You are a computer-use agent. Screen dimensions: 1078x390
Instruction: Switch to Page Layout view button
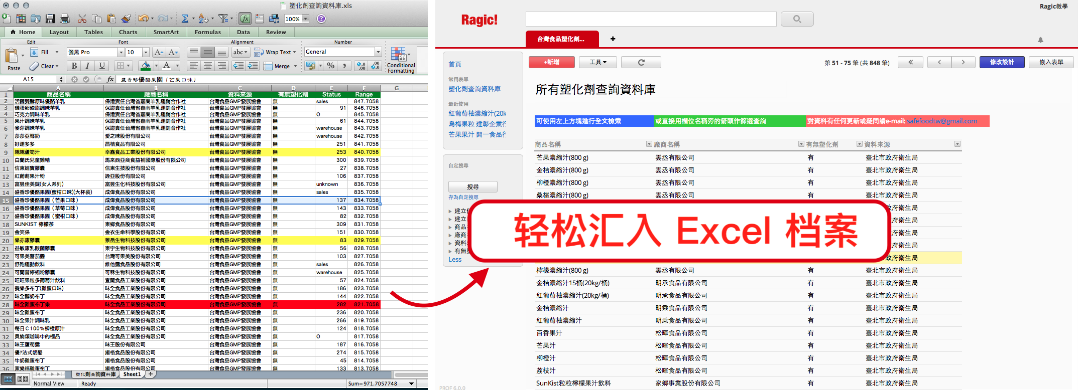(23, 379)
